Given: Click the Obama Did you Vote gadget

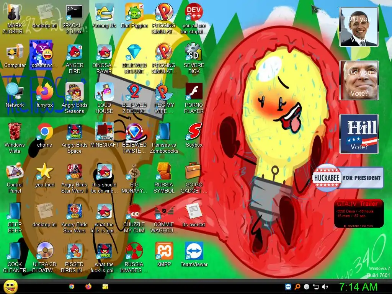Looking at the screenshot, I should pos(359,27).
